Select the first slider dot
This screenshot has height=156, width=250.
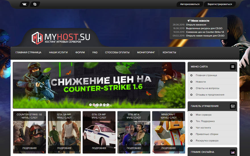[90, 105]
